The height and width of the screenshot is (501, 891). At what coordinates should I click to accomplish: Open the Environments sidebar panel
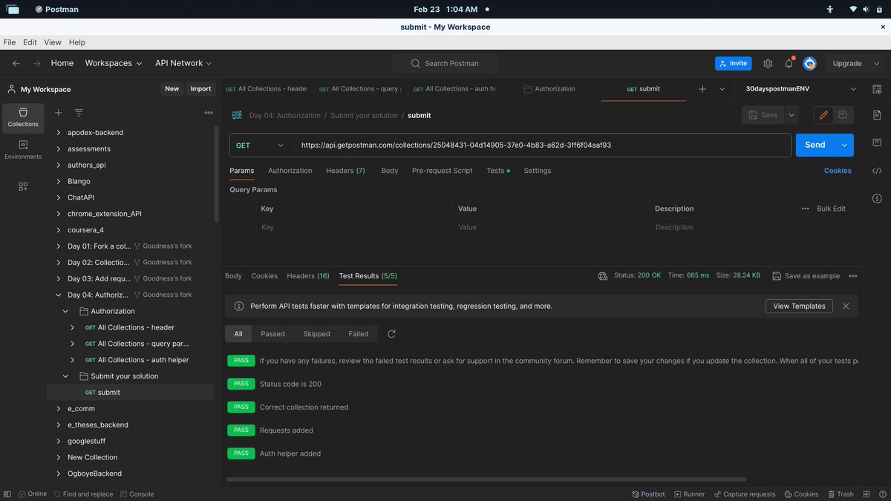click(x=23, y=149)
